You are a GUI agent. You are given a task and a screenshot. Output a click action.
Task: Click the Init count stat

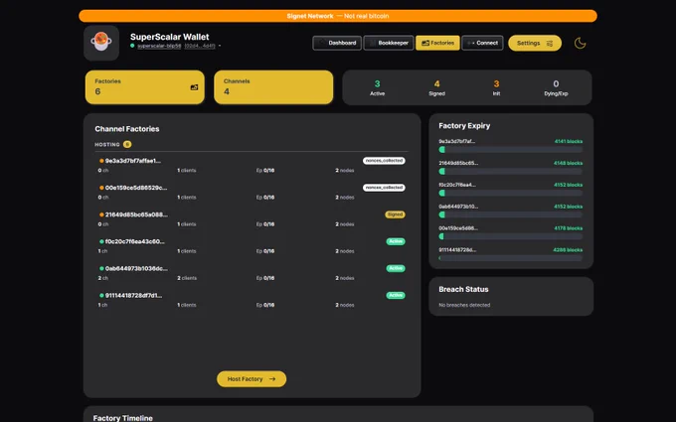pos(496,87)
